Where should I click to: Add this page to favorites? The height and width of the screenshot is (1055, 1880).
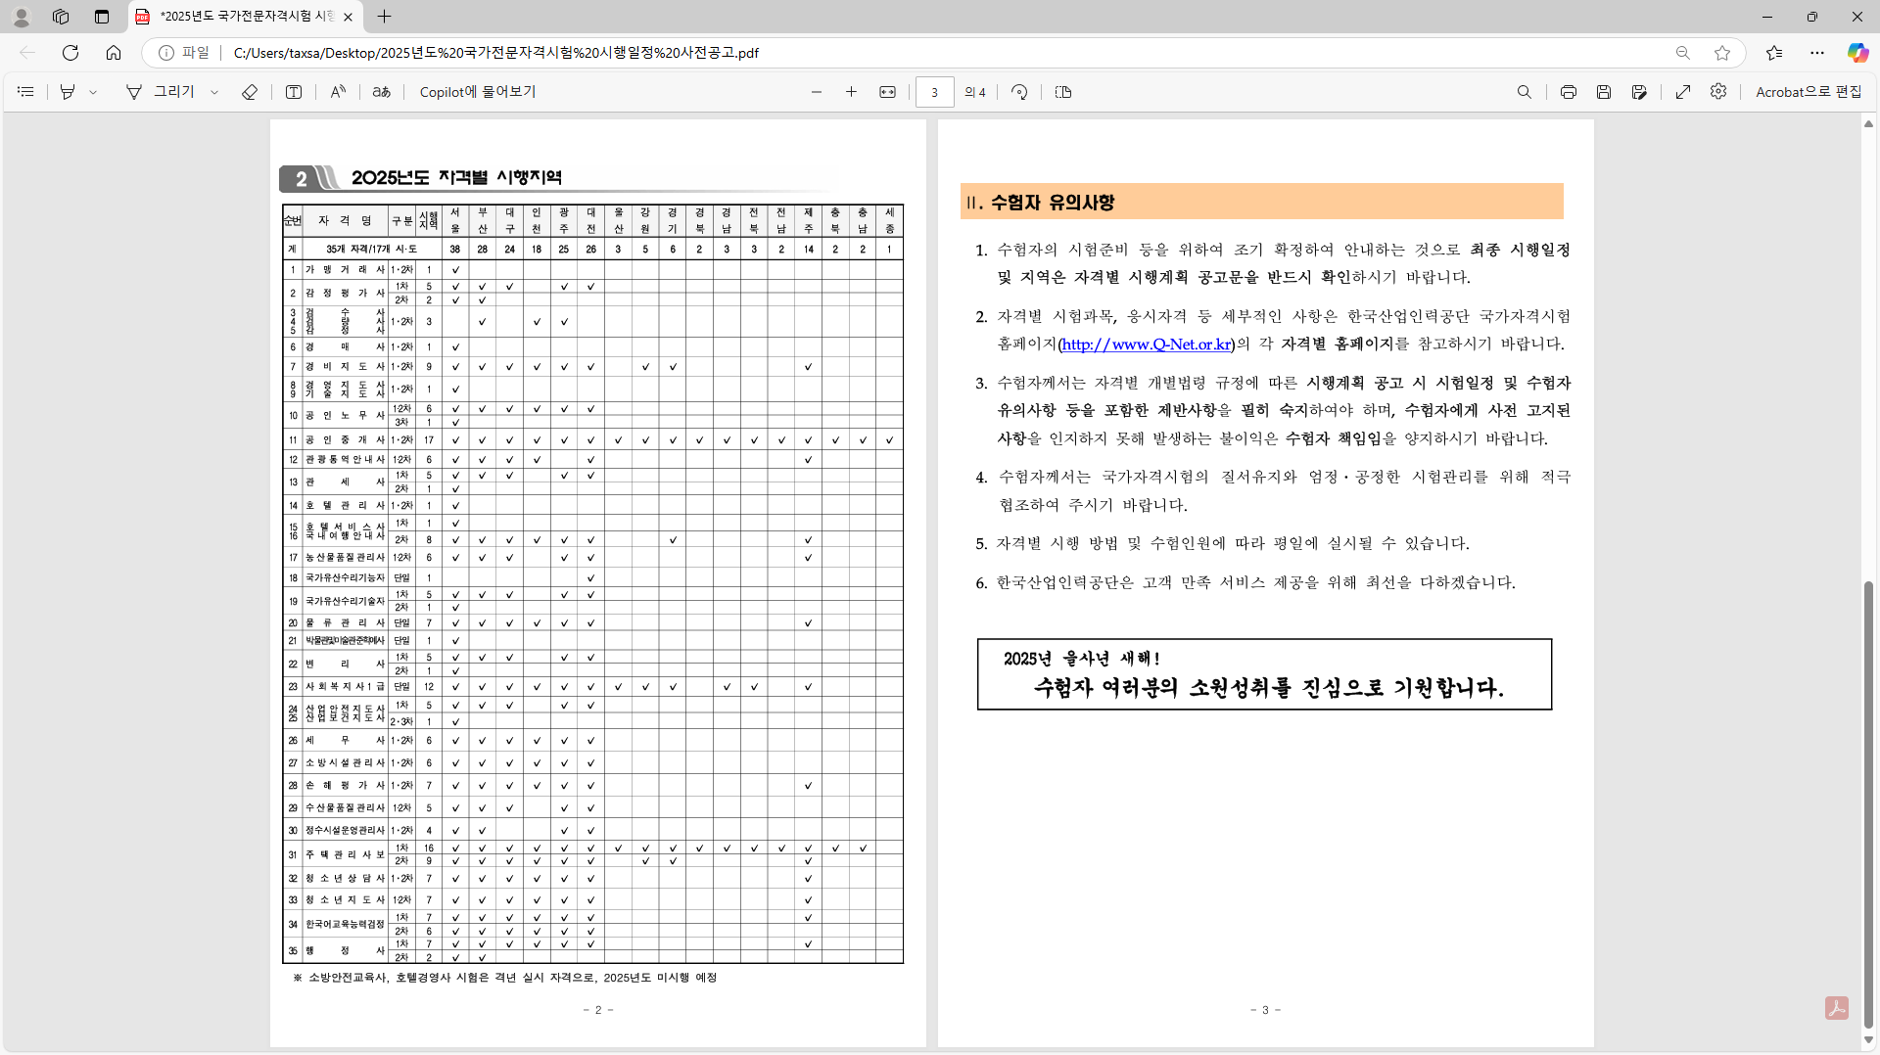[1722, 53]
